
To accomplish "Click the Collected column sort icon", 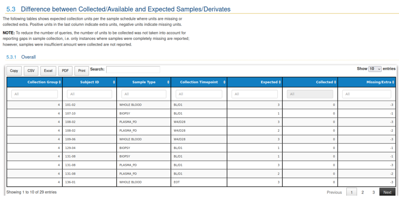I will [335, 82].
